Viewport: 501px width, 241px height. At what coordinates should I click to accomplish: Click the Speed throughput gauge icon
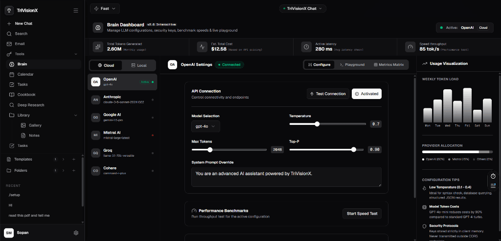pos(410,46)
